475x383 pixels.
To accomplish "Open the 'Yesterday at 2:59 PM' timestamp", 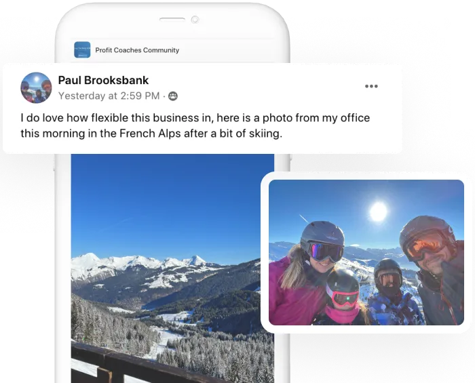I will [109, 96].
